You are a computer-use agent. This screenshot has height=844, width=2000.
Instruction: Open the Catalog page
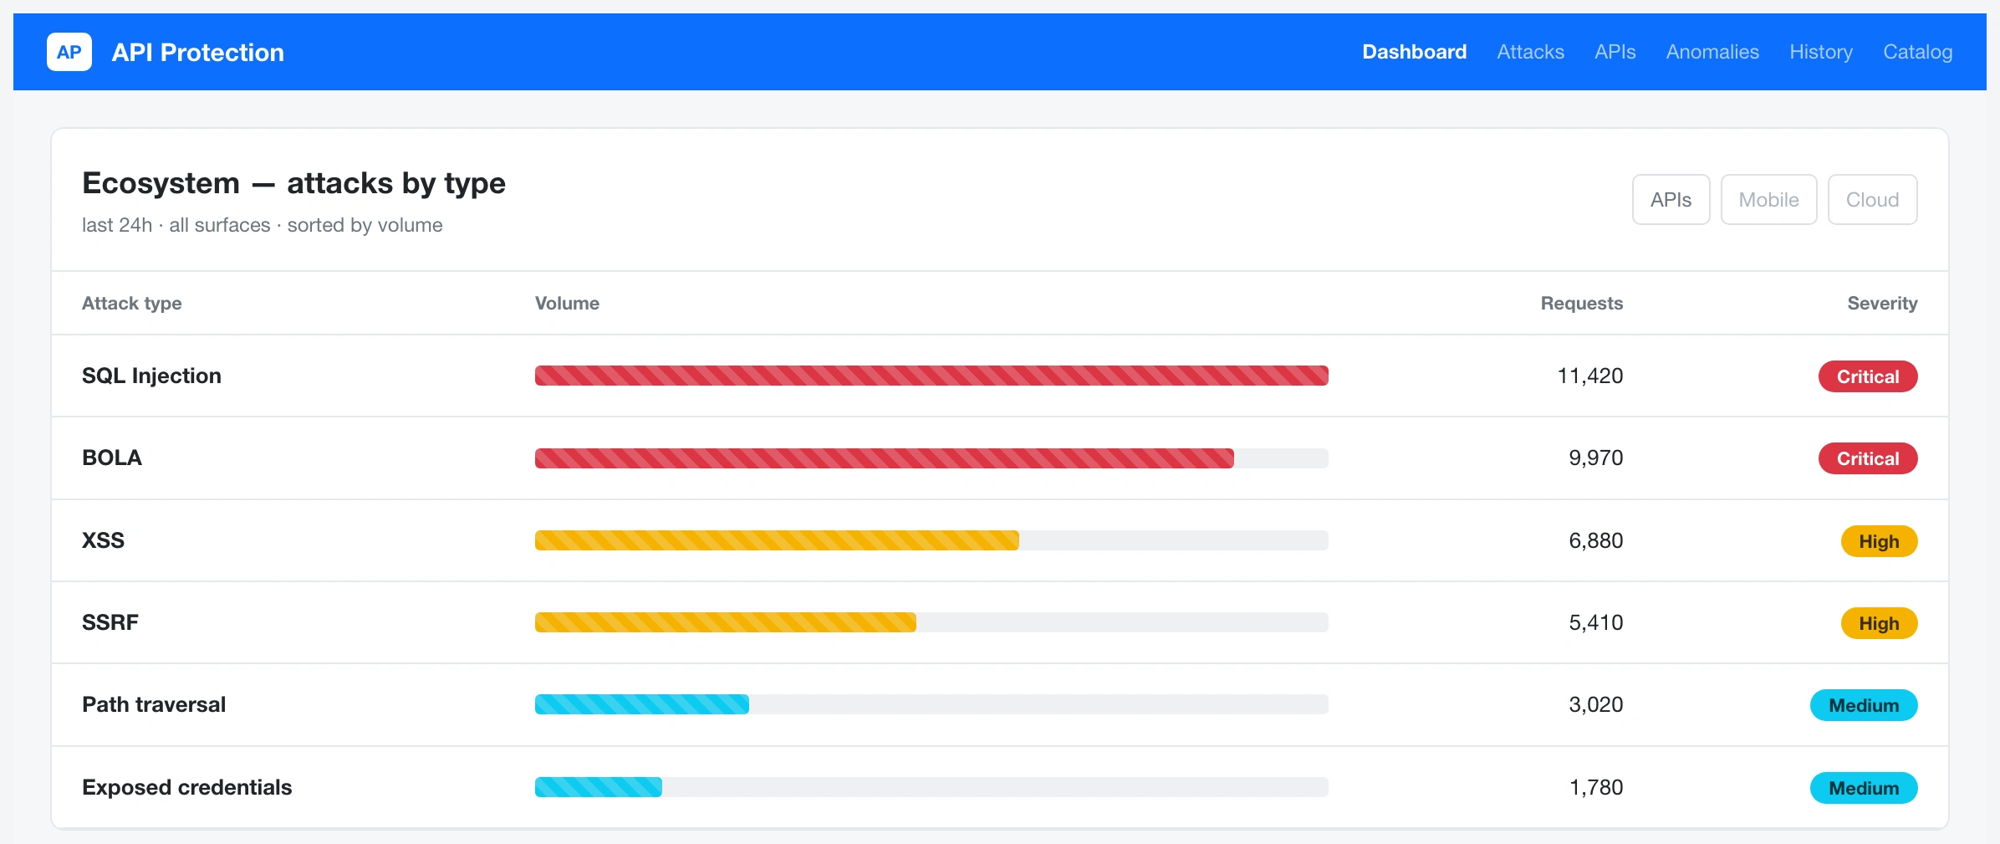pyautogui.click(x=1917, y=52)
